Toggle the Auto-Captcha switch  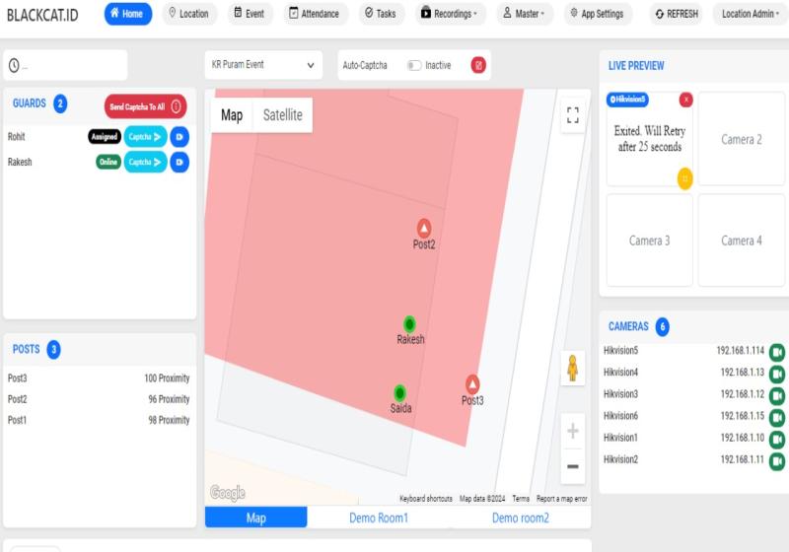[x=414, y=66]
